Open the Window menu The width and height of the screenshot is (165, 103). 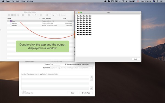click(x=30, y=1)
